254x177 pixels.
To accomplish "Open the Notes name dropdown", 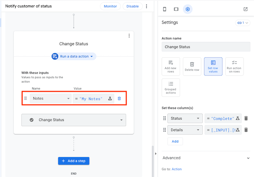I will click(50, 98).
